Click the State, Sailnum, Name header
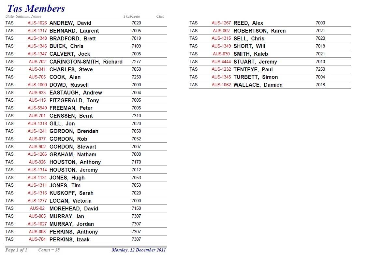The width and height of the screenshot is (368, 258). point(23,16)
